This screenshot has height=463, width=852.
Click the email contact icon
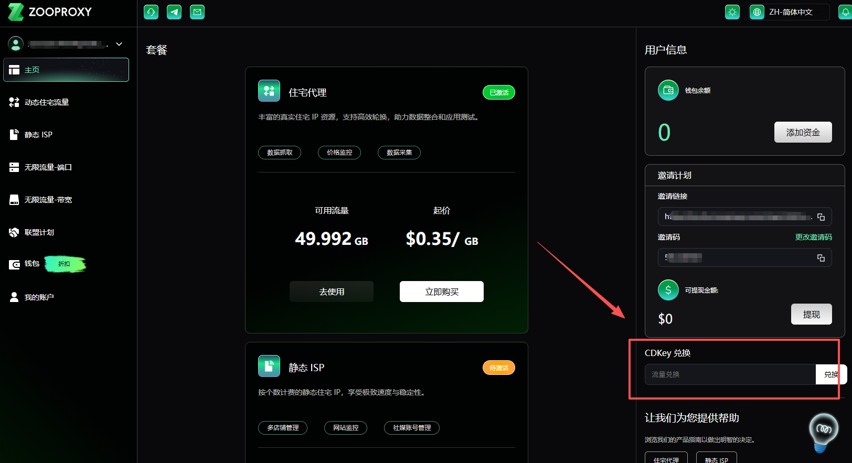[197, 12]
